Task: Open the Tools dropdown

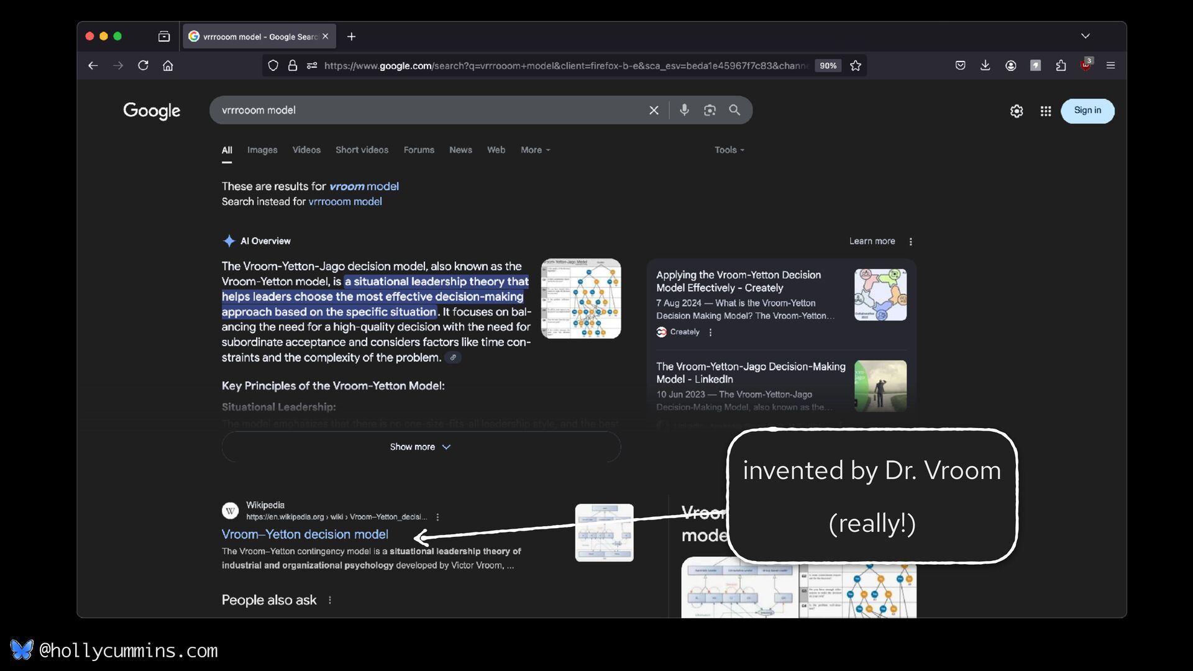Action: (x=729, y=150)
